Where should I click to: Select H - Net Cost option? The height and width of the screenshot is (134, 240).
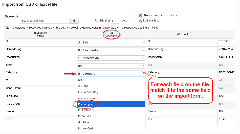pyautogui.click(x=111, y=128)
